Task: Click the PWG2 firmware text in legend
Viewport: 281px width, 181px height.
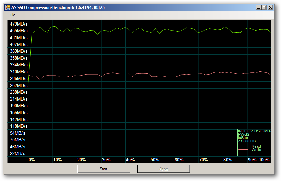Action: coord(244,134)
